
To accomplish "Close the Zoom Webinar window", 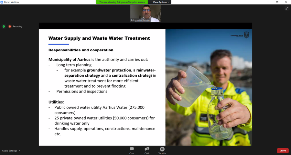I will pyautogui.click(x=286, y=2).
